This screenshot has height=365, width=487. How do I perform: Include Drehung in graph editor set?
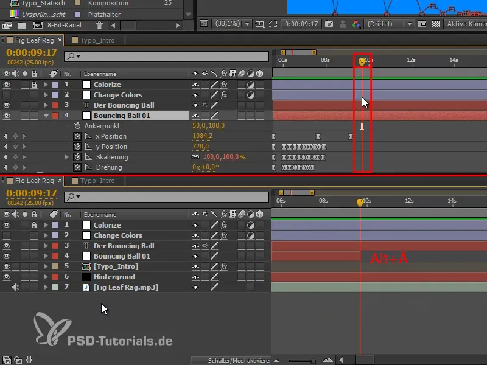88,167
